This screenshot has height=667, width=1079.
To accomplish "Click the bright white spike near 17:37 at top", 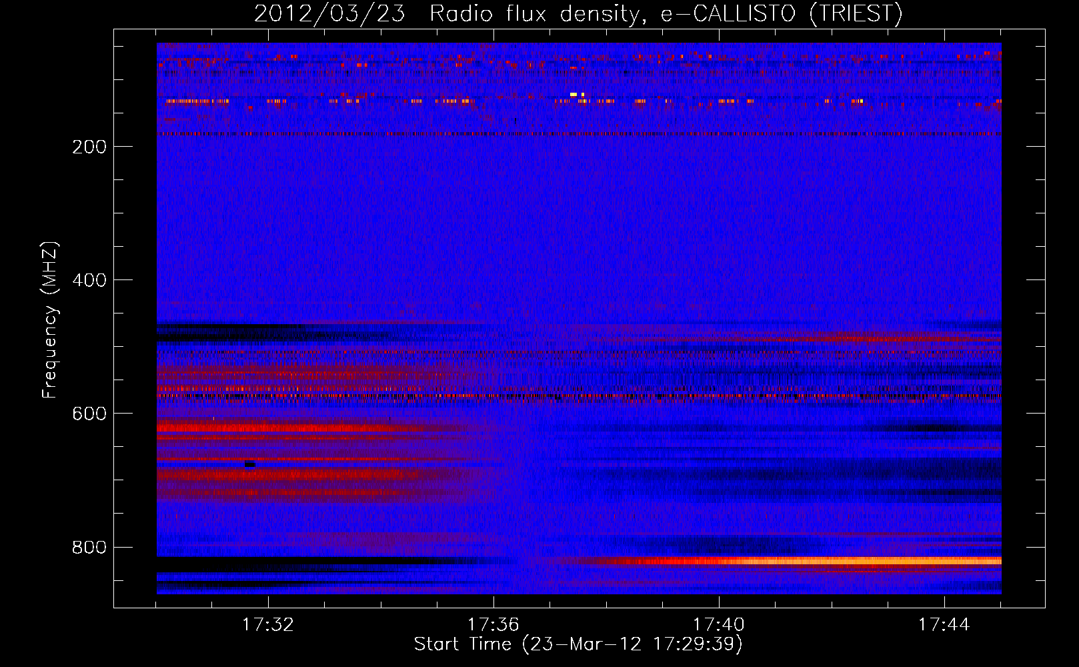I will point(574,95).
